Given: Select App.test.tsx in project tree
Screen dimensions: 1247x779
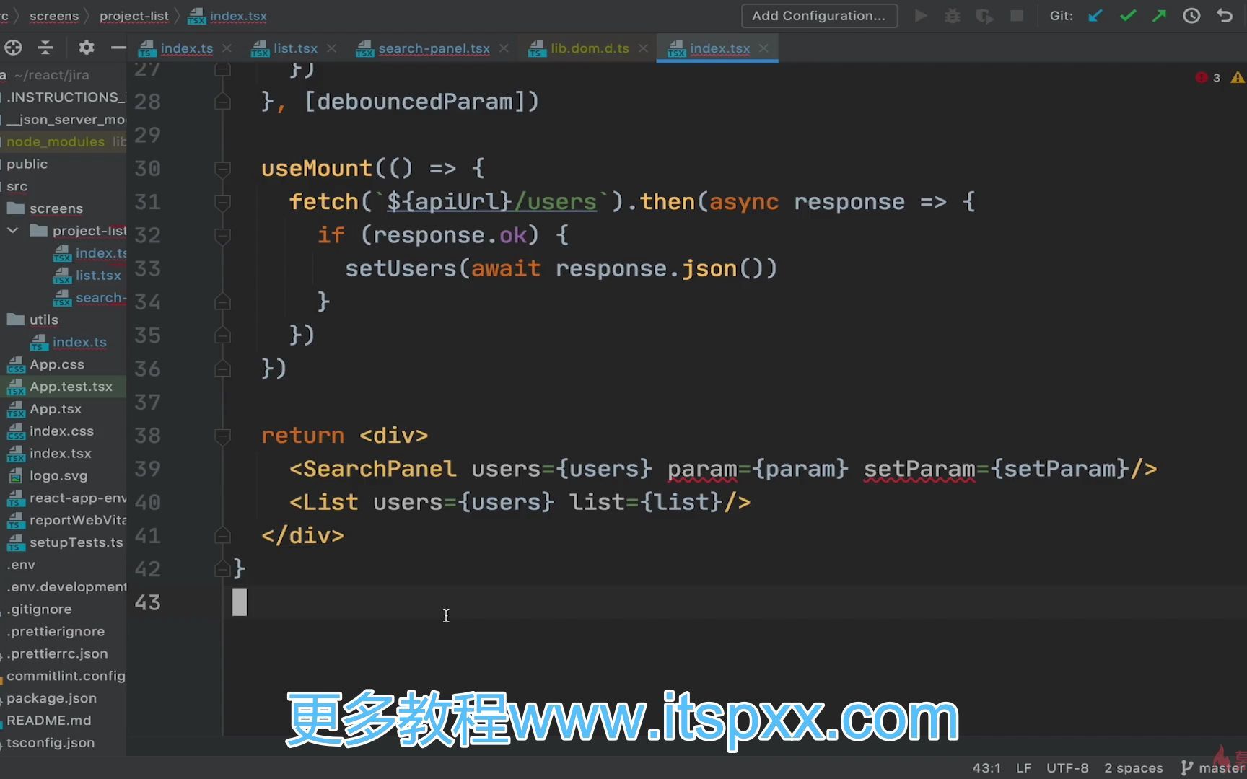Looking at the screenshot, I should [71, 387].
